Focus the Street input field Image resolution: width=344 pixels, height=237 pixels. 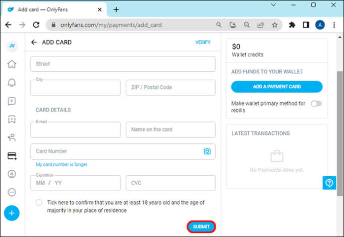coord(123,64)
